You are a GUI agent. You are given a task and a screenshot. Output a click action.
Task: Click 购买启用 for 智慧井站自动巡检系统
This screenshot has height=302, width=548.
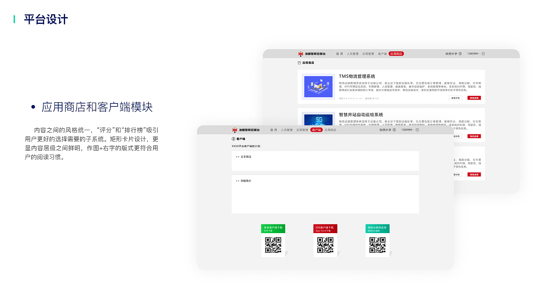tap(474, 136)
